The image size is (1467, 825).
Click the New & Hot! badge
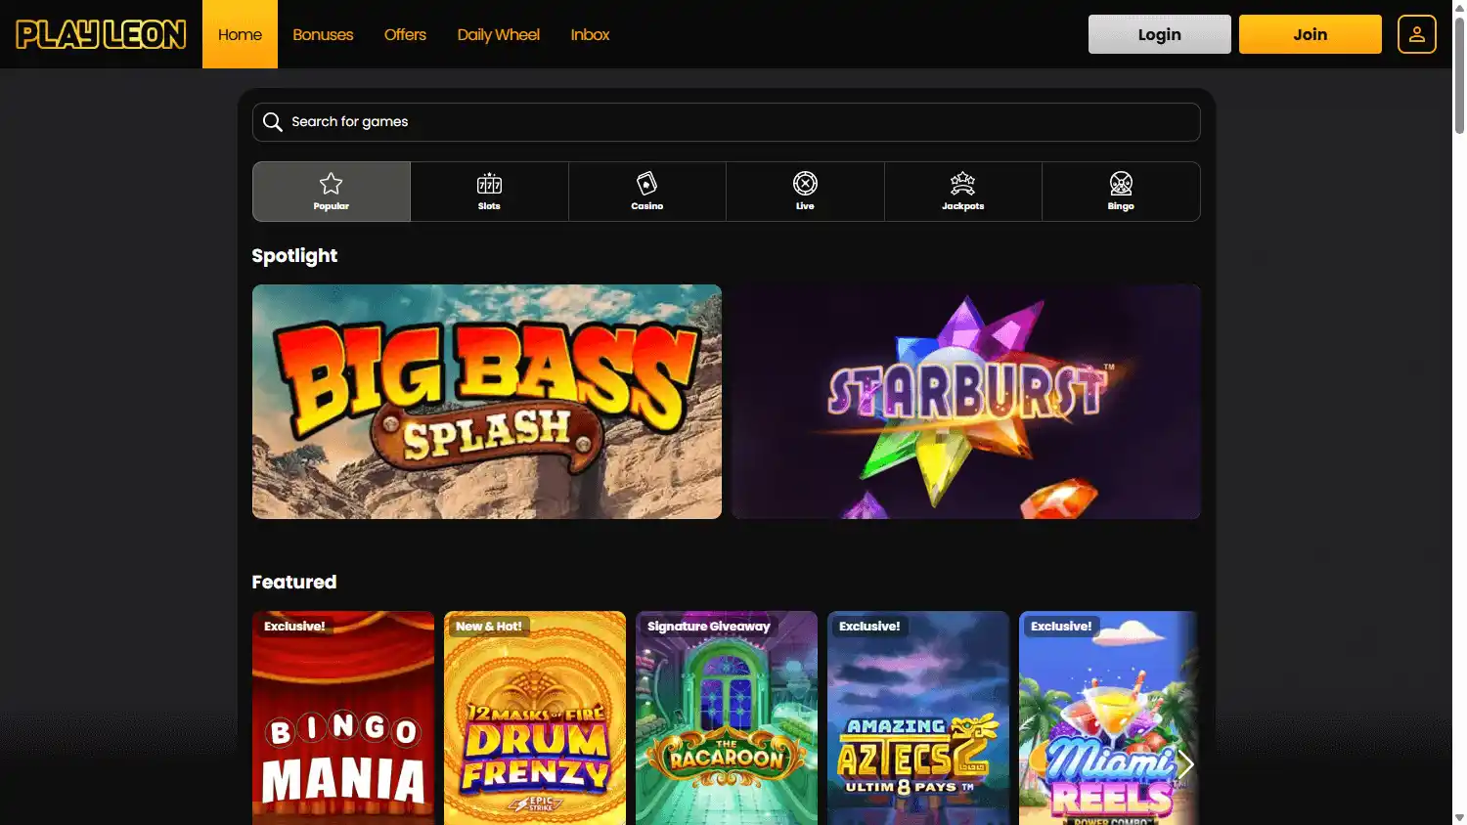pyautogui.click(x=489, y=626)
